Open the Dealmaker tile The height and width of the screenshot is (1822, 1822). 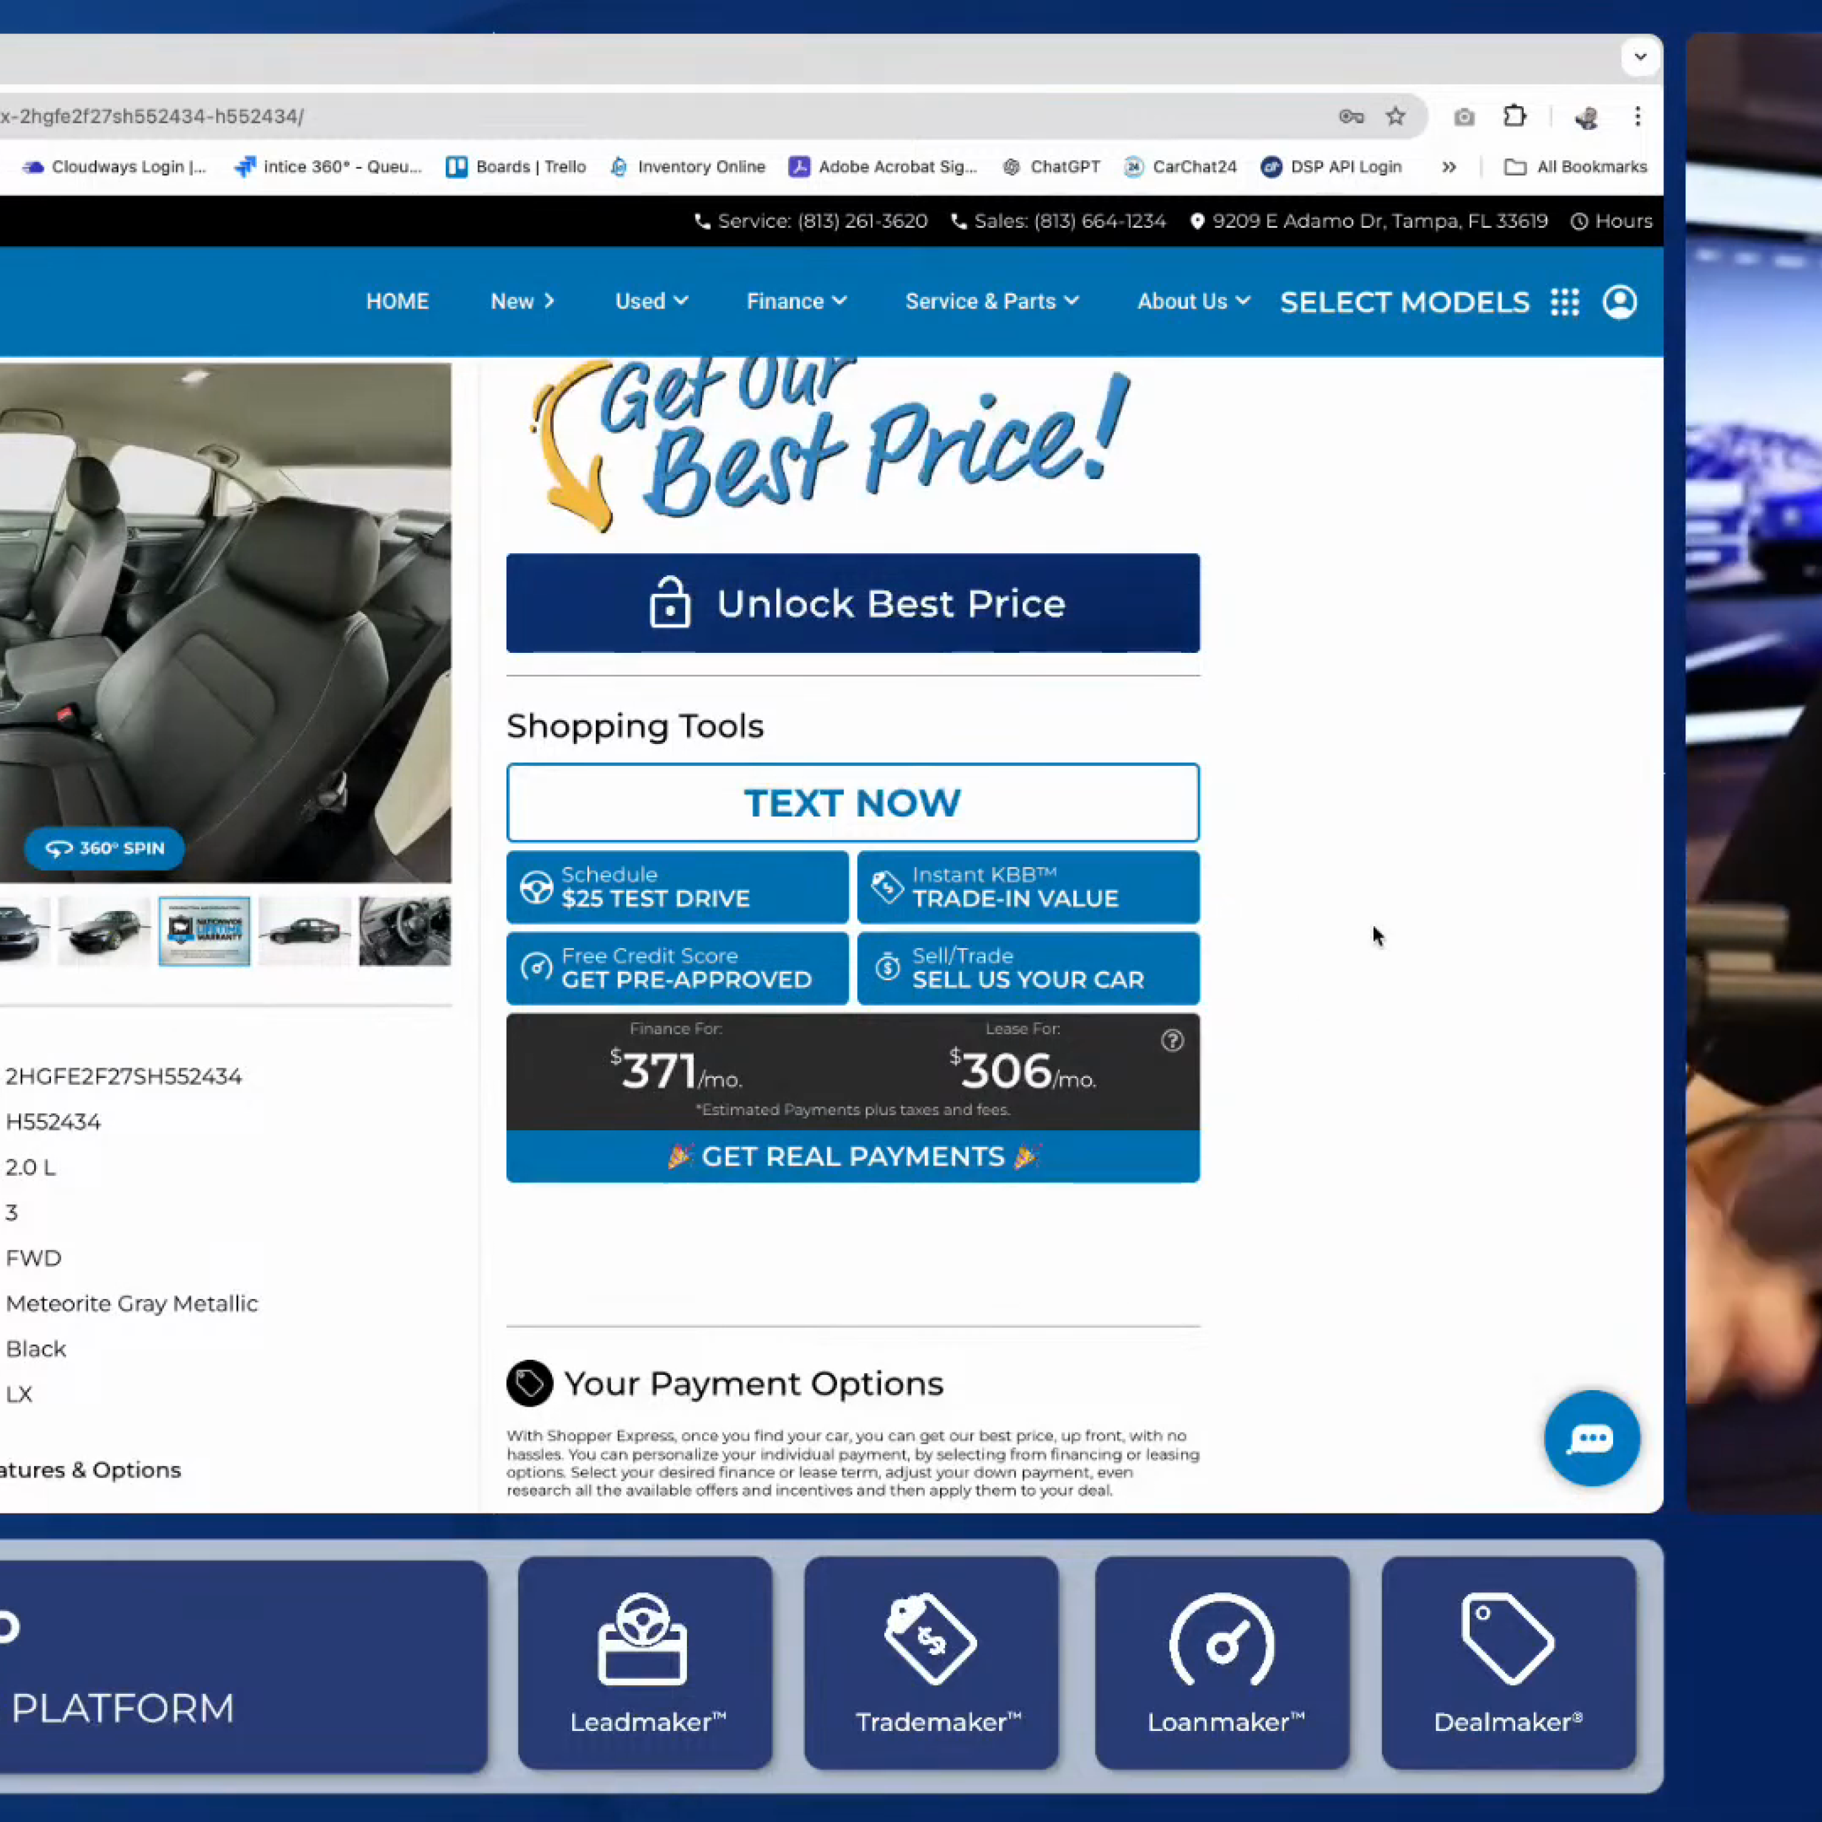pyautogui.click(x=1509, y=1663)
